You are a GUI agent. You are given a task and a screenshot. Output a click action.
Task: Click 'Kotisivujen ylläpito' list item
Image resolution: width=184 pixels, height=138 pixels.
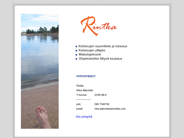point(92,50)
